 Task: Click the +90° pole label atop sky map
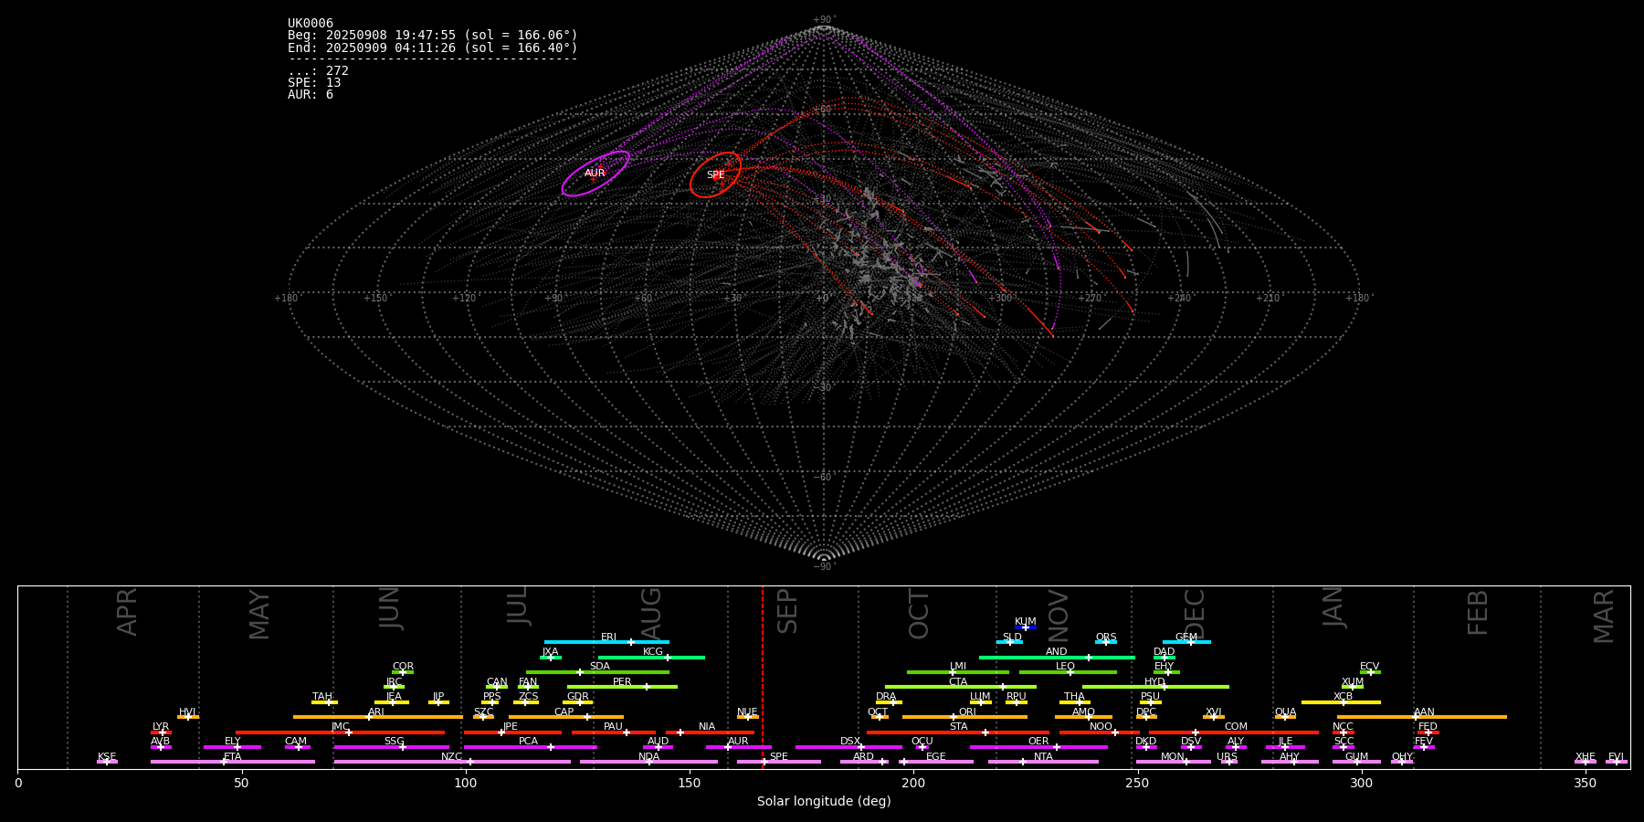[824, 20]
